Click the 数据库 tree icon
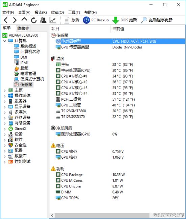 click(x=10, y=156)
